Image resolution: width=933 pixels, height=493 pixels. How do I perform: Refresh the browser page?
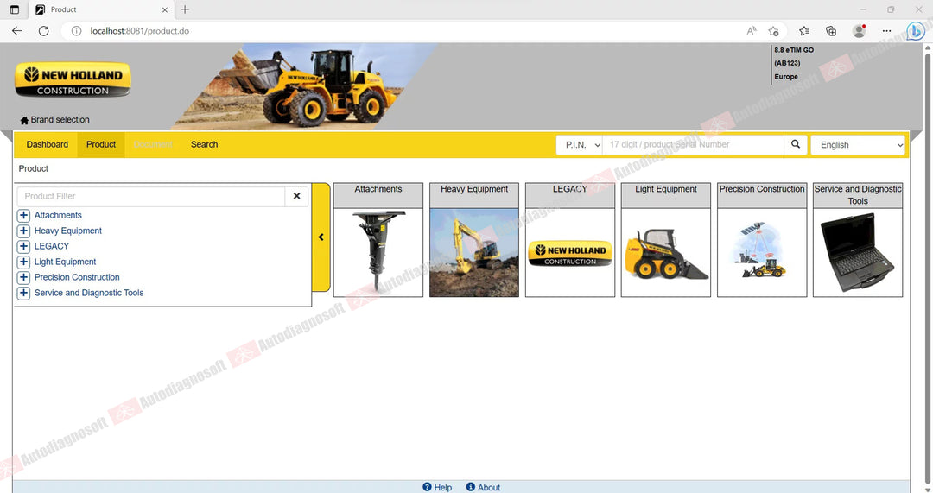click(x=43, y=31)
